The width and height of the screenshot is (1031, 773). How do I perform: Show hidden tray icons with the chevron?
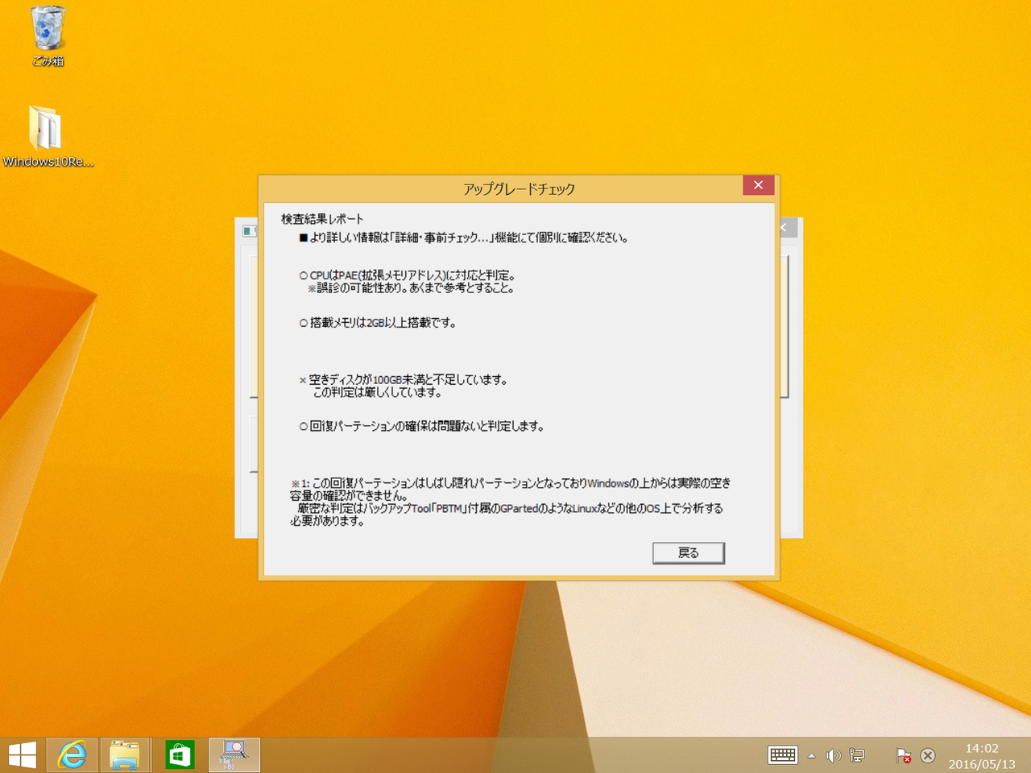(812, 755)
